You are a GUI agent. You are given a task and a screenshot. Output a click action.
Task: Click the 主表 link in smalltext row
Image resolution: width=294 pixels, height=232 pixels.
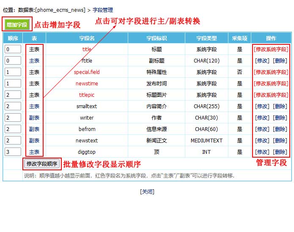[x=34, y=106]
